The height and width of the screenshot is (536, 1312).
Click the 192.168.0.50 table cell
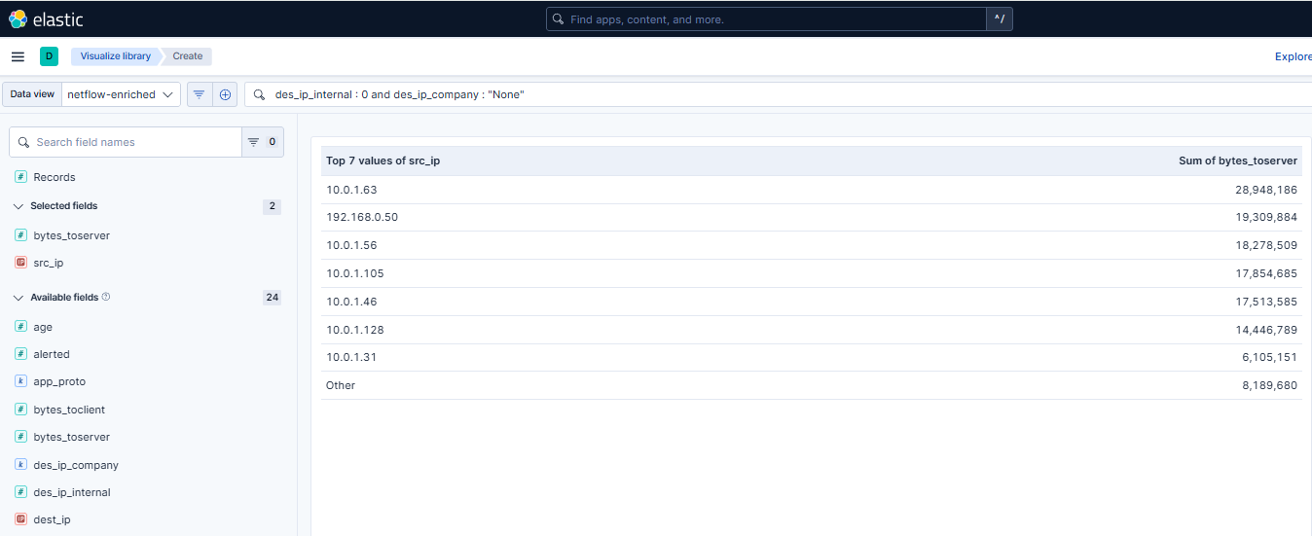point(362,217)
